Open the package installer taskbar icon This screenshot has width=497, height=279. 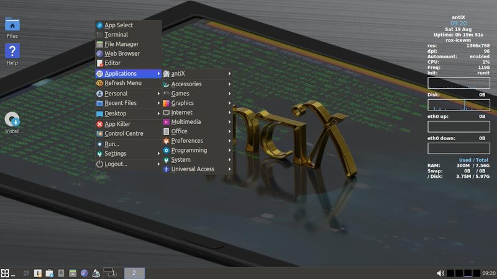[49, 273]
